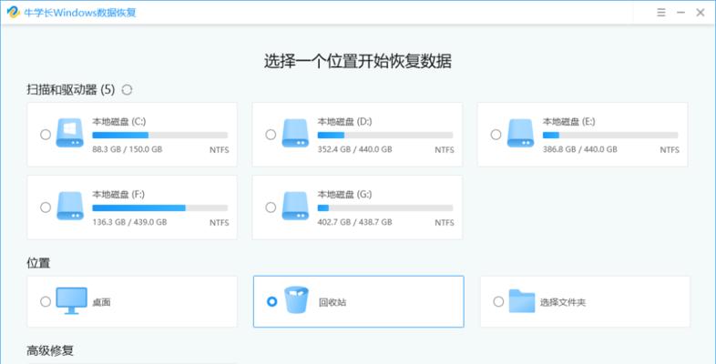Click the 本地磁盘 (D:) label
716x364 pixels.
pyautogui.click(x=344, y=122)
